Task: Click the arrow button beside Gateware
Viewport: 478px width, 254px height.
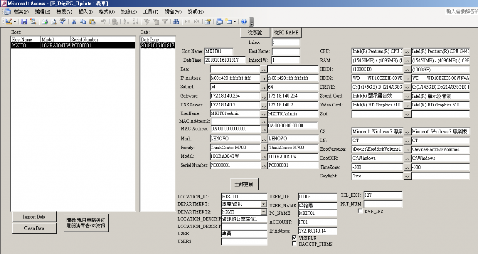Action: tap(264, 96)
